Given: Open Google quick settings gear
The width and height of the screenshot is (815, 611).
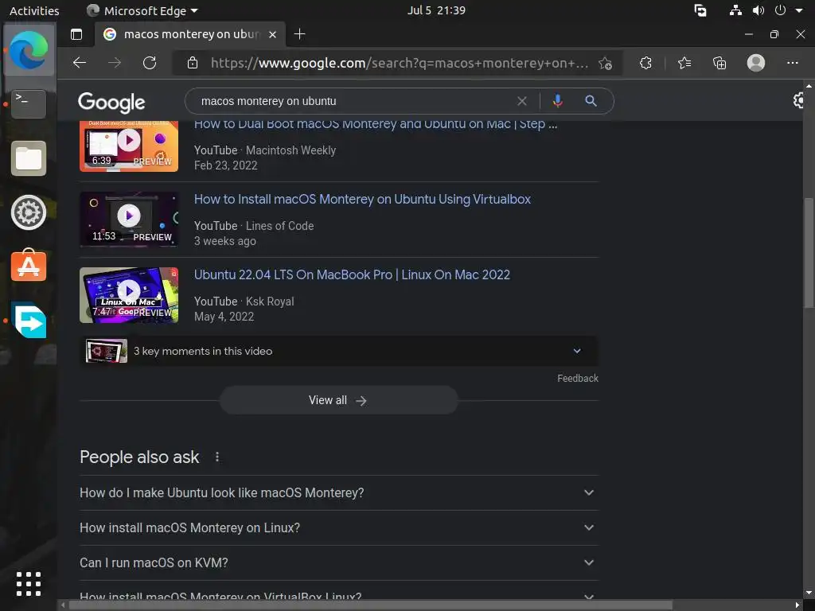Looking at the screenshot, I should coord(799,100).
